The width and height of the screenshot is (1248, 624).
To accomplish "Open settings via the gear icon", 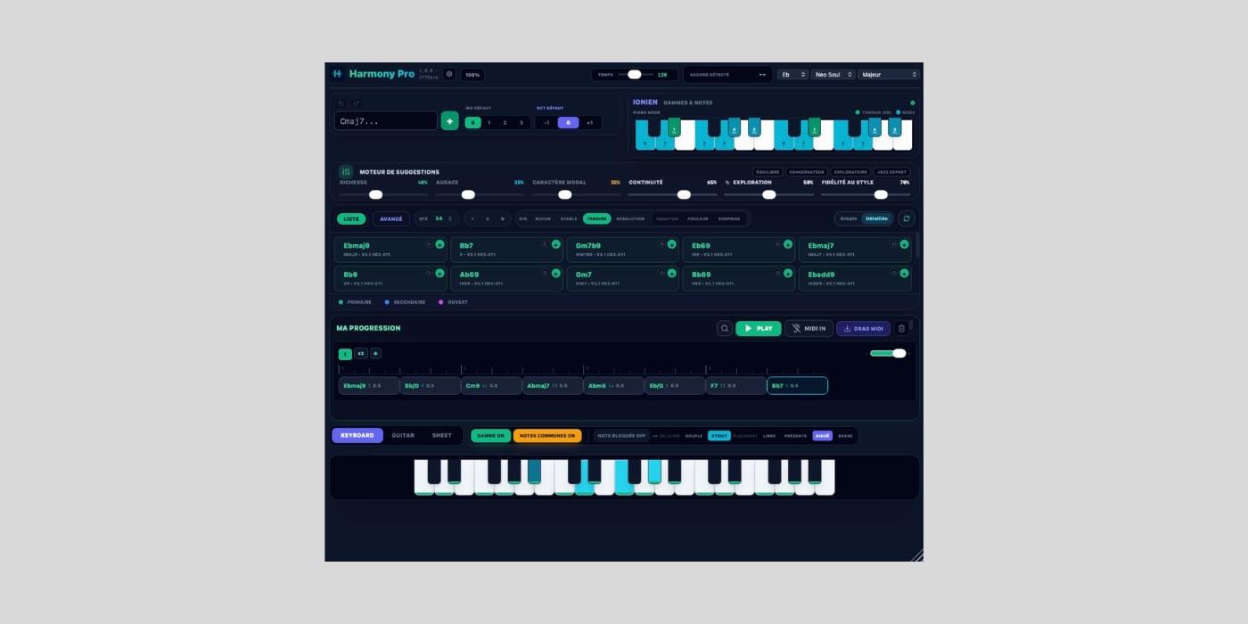I will click(449, 74).
